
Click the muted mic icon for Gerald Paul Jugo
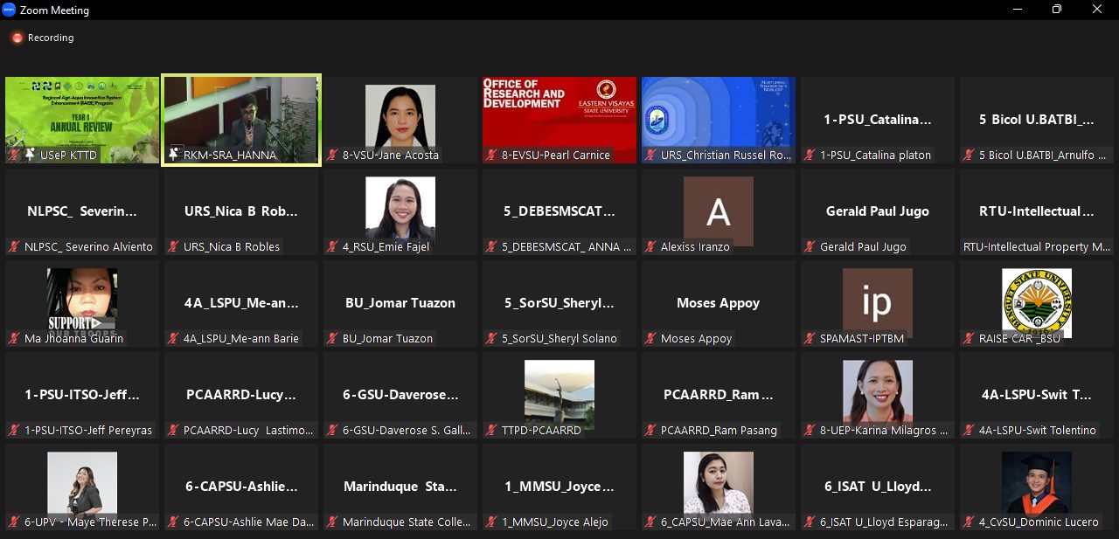(810, 247)
